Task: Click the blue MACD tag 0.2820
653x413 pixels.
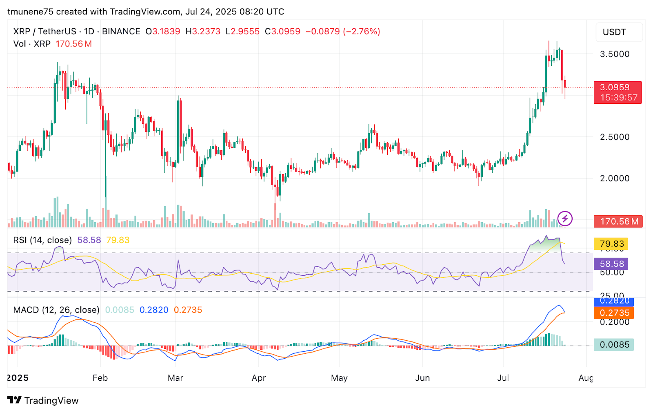Action: click(x=614, y=301)
